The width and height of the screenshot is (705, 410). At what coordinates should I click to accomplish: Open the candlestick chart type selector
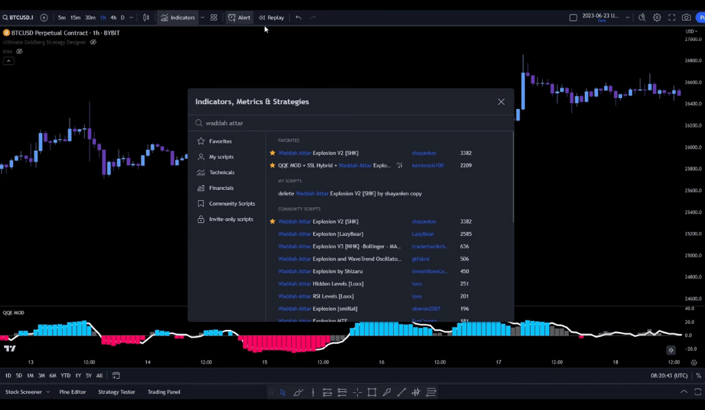tap(146, 17)
